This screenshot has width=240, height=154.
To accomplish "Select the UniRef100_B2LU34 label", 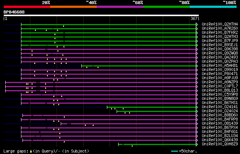I will [220, 136].
